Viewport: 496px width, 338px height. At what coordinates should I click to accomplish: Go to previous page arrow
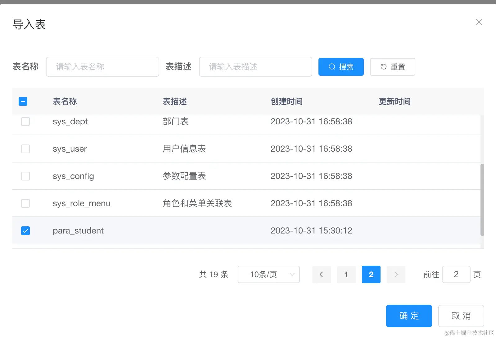[321, 274]
